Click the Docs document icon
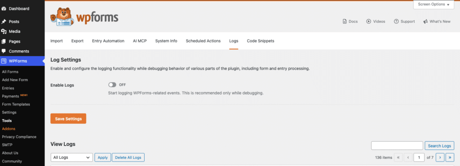This screenshot has width=460, height=166. pos(345,22)
